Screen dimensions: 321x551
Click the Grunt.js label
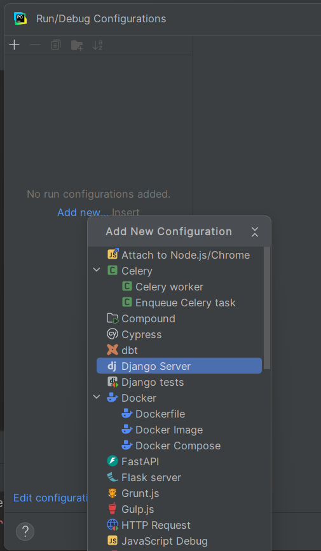click(x=140, y=493)
